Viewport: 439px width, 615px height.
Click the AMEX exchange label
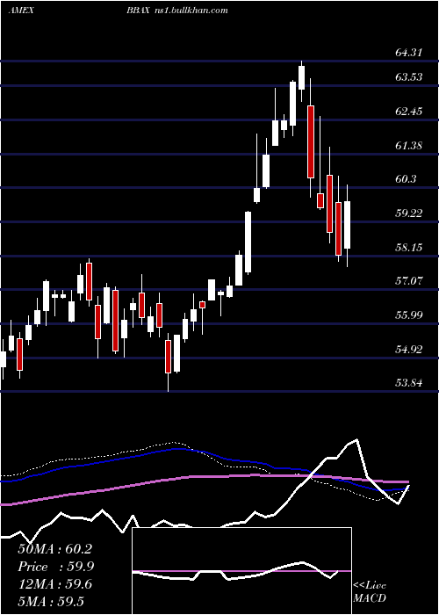click(x=21, y=11)
